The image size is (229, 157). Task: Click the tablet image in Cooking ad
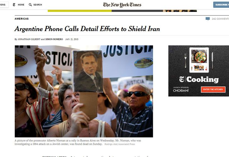click(199, 60)
